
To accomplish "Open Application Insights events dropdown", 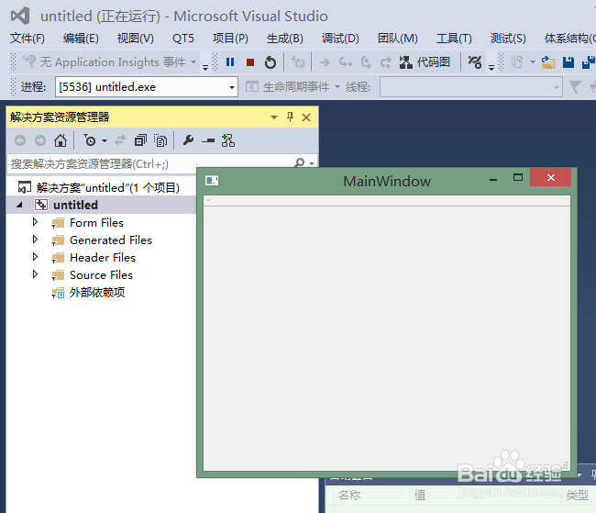I will click(193, 62).
